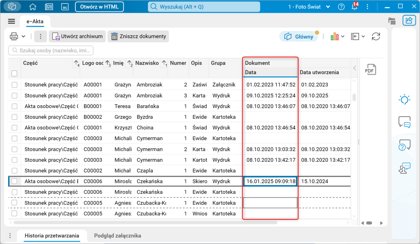Open the printer dropdown arrow

tap(23, 36)
